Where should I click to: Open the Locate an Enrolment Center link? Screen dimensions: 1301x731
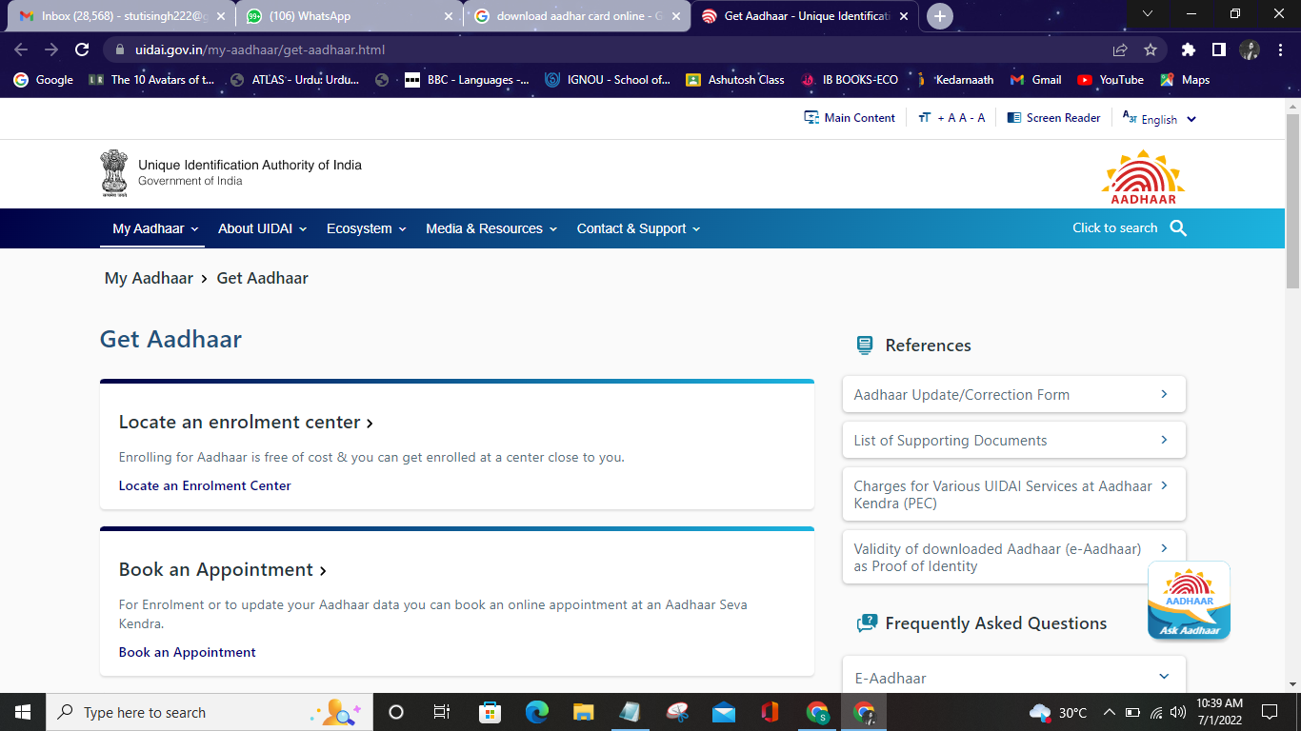(204, 485)
